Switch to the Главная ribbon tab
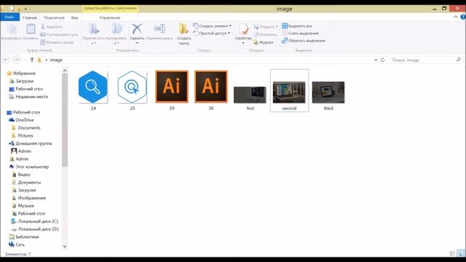 30,17
